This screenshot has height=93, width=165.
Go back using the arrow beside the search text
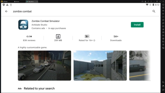pos(6,11)
